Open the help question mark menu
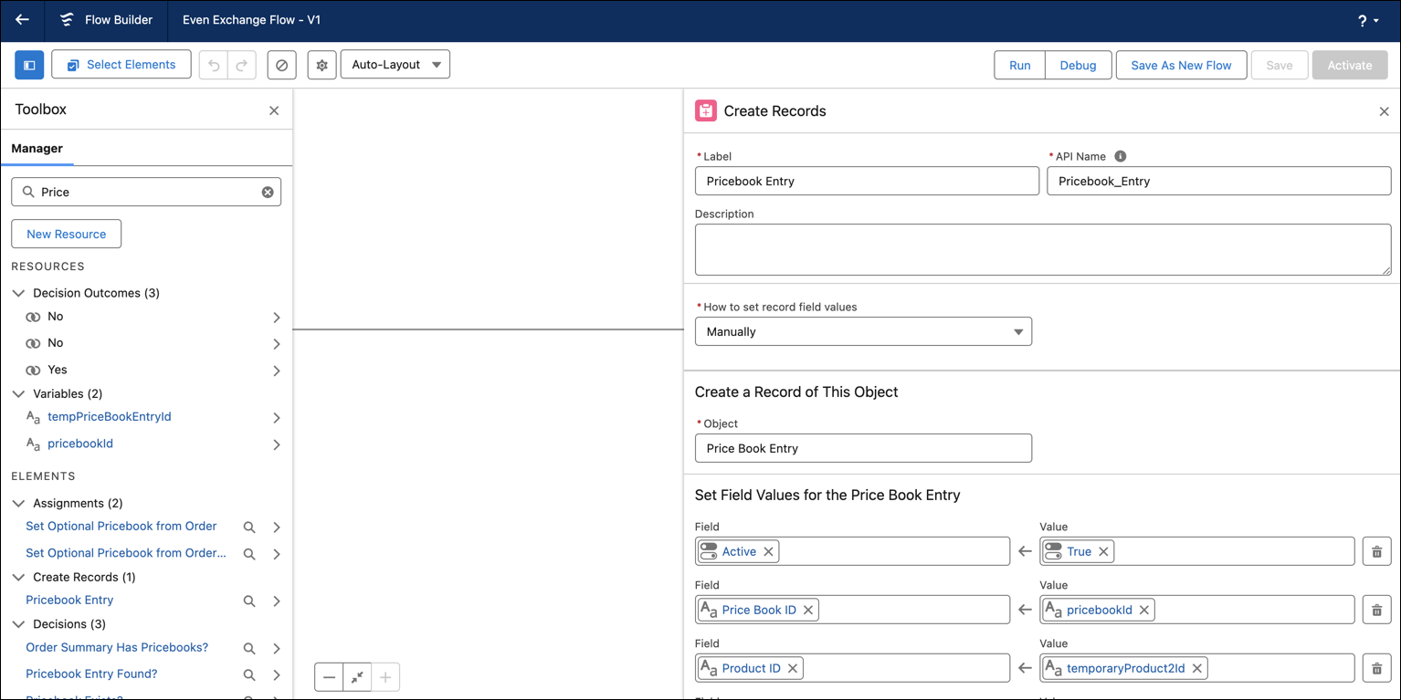 tap(1367, 20)
